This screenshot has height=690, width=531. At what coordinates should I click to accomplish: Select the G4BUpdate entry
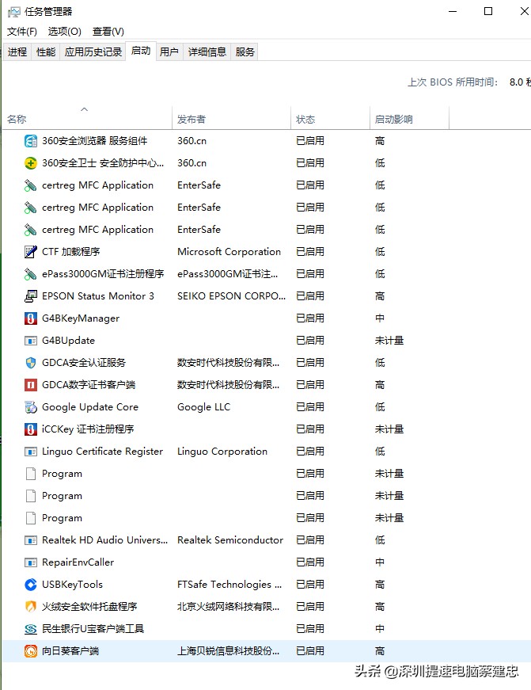[68, 341]
